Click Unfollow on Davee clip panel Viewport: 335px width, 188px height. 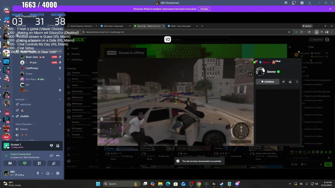267,82
